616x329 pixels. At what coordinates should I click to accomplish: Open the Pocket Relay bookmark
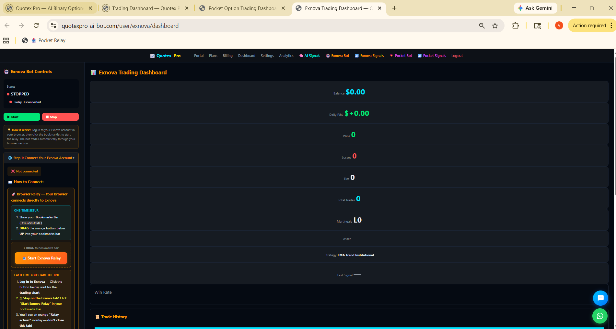point(48,40)
